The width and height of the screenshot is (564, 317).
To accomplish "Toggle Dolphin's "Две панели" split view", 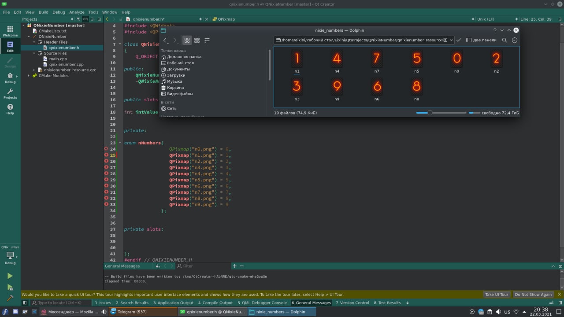I will (481, 40).
